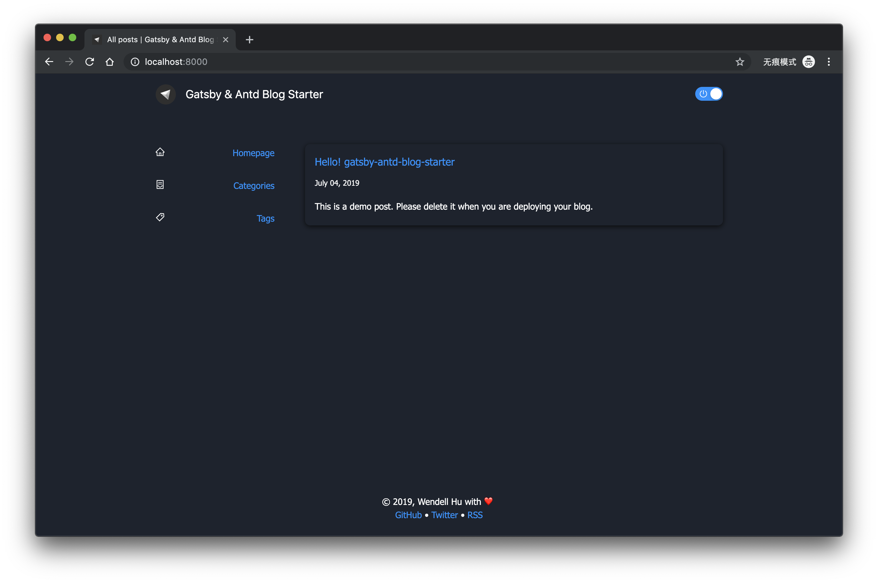Bookmark this page with star icon
Screen dimensions: 878x583
[740, 62]
